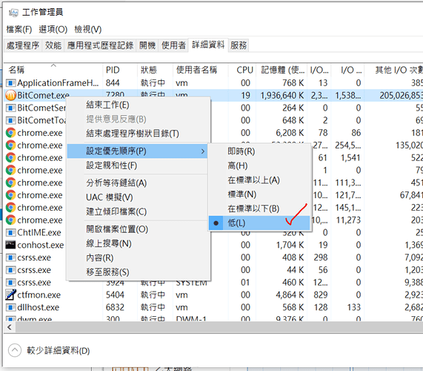This screenshot has width=423, height=371.
Task: Click the scrollbar left arrow button
Action: click(10, 327)
